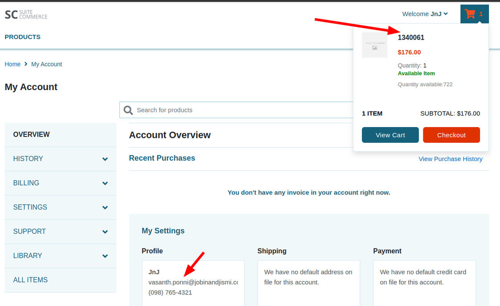Focus the Search for products field
Image resolution: width=500 pixels, height=306 pixels.
(x=241, y=110)
